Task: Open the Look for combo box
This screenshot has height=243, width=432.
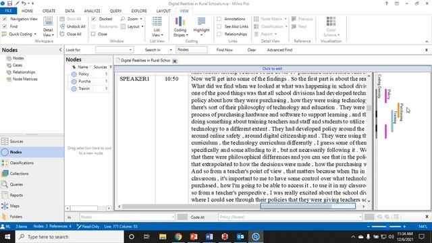Action: click(115, 50)
